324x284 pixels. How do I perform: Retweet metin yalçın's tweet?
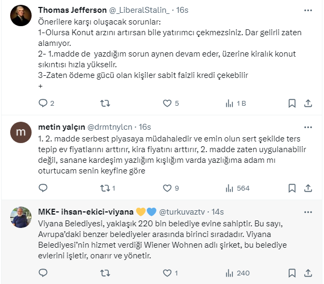106,188
